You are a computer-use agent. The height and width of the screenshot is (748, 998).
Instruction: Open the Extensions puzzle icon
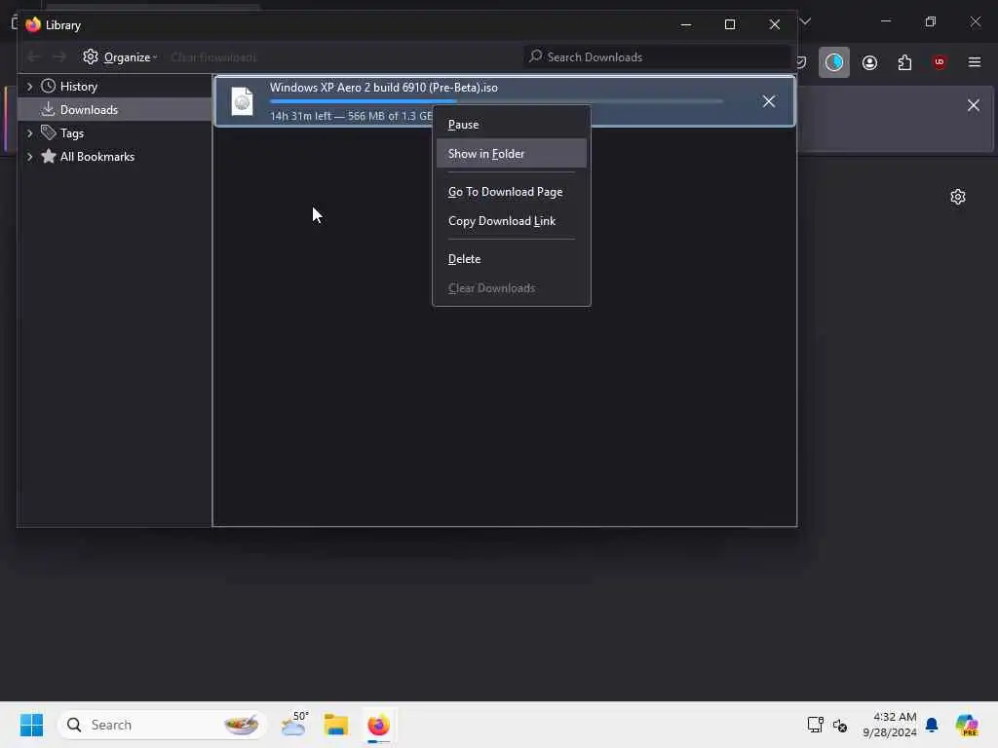click(904, 62)
